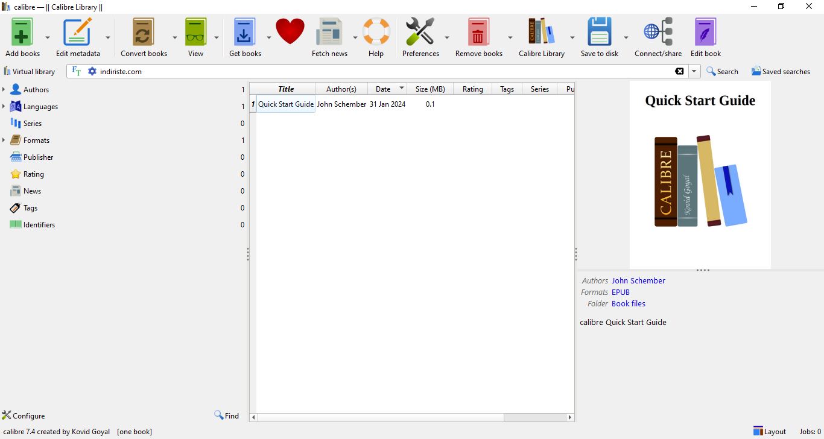This screenshot has height=439, width=824.
Task: Click the Quick Start Guide book cover
Action: (x=700, y=175)
